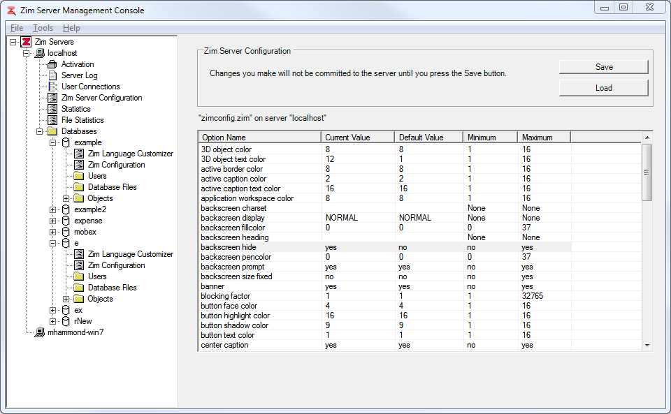Expand Objects under e database
Image resolution: width=671 pixels, height=414 pixels.
click(x=66, y=299)
